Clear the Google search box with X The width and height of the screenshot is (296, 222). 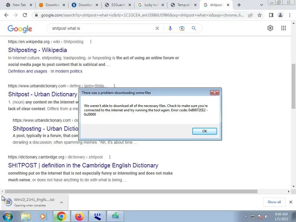pyautogui.click(x=157, y=28)
